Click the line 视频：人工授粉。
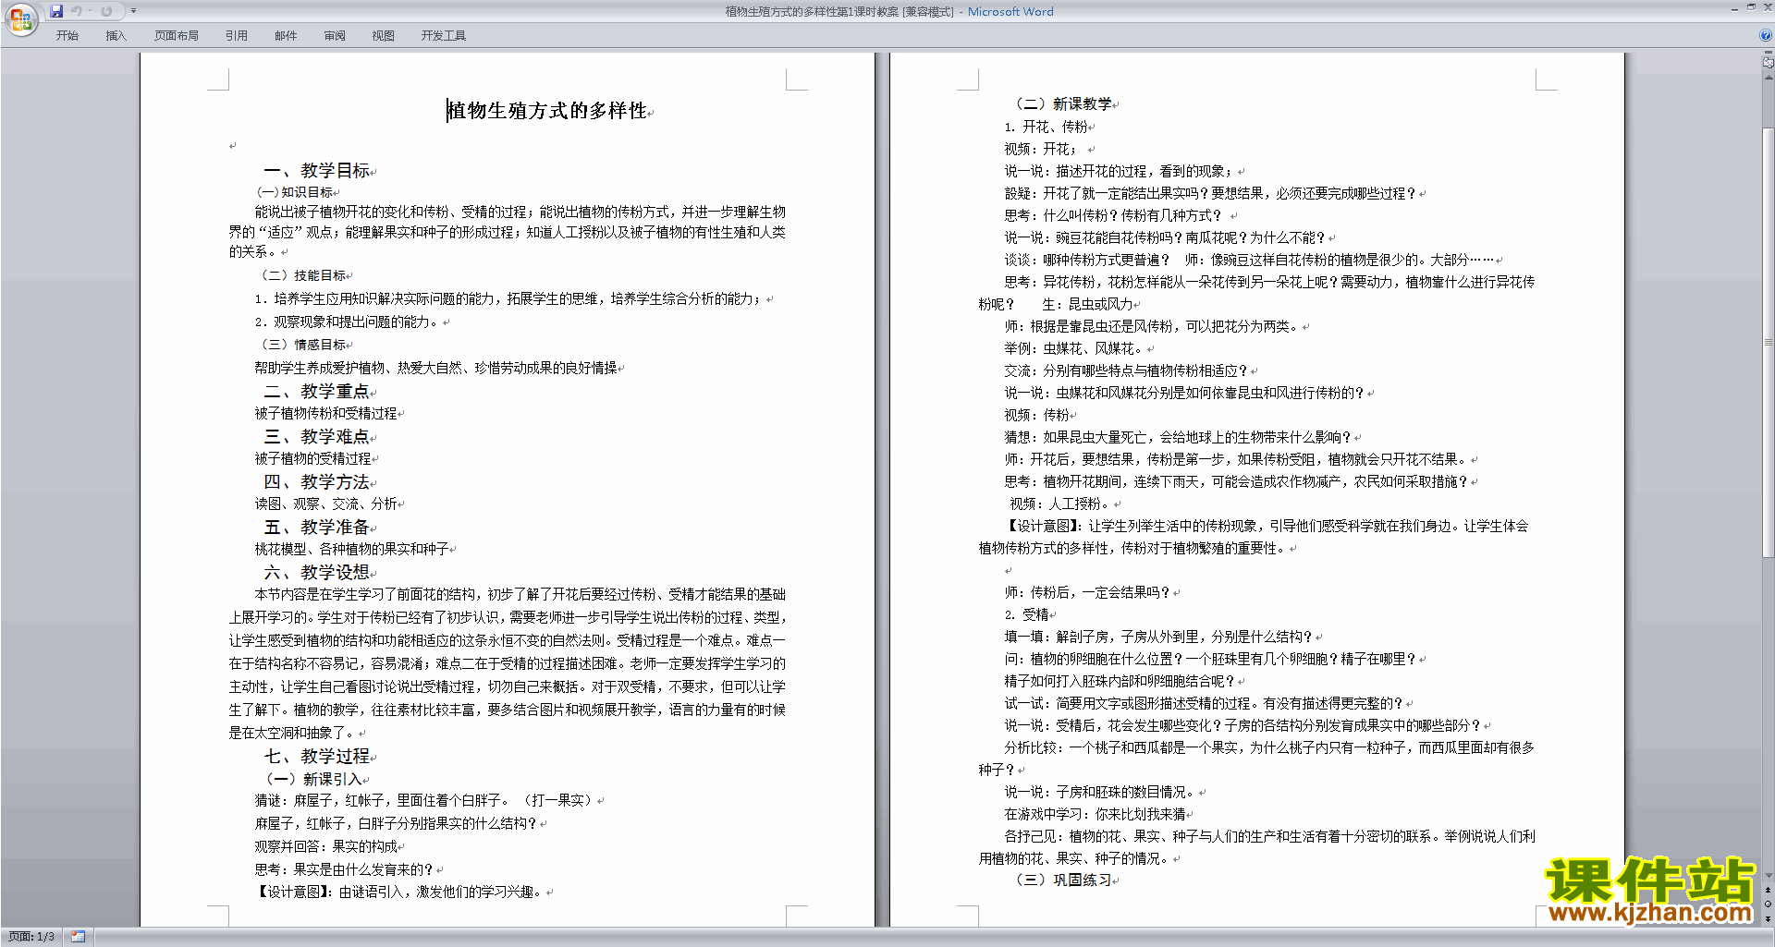 (x=1061, y=504)
